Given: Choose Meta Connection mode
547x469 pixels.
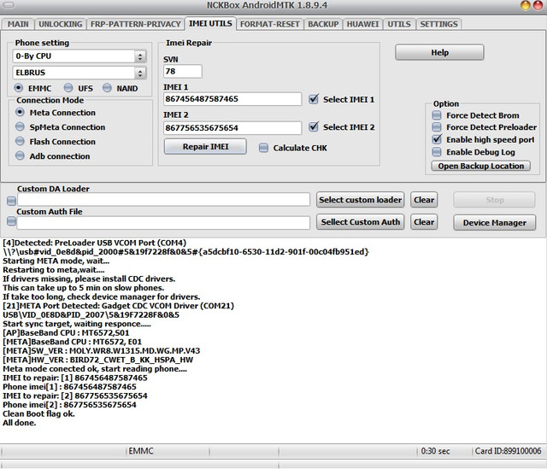Looking at the screenshot, I should [20, 112].
